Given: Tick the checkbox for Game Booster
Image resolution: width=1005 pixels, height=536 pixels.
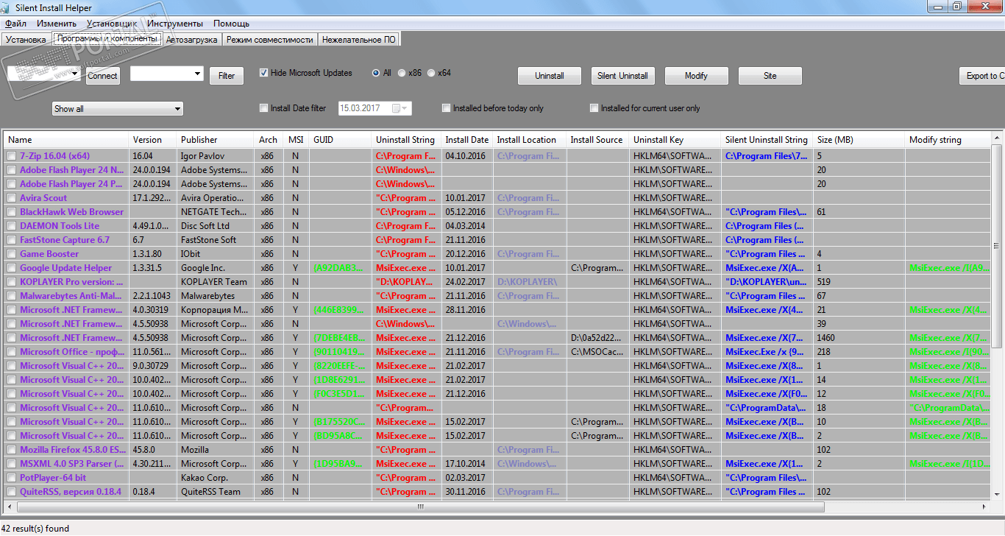Looking at the screenshot, I should coord(12,254).
